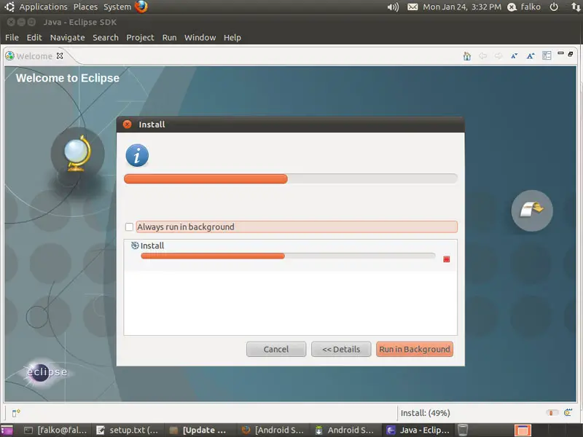Image resolution: width=583 pixels, height=437 pixels.
Task: Enable Always run in background checkbox
Action: (x=129, y=227)
